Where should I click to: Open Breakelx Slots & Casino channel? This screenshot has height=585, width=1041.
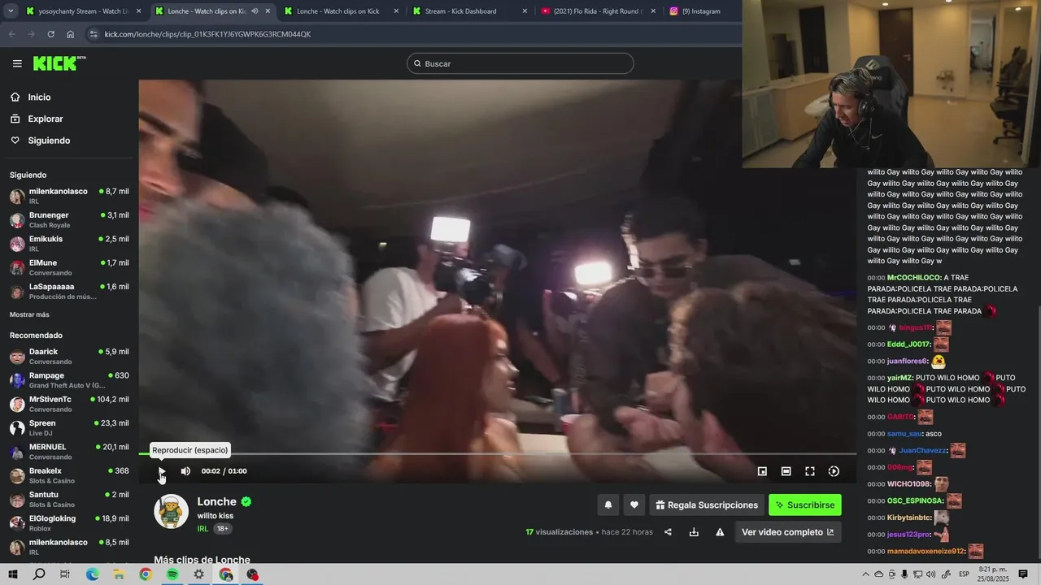coord(69,475)
